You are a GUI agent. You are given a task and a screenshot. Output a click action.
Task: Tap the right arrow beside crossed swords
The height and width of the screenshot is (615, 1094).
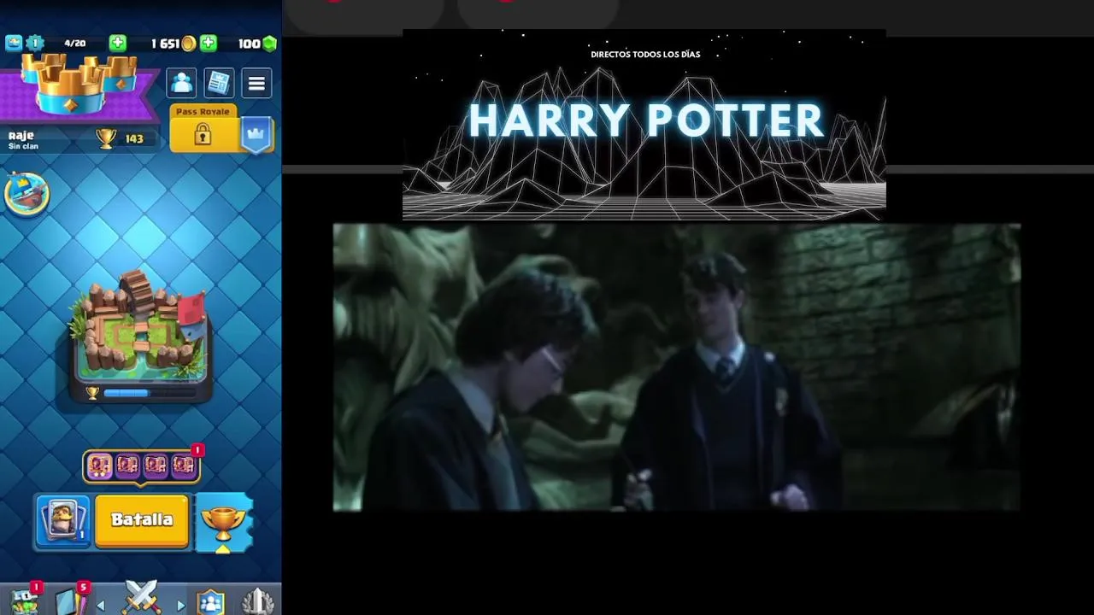coord(180,606)
